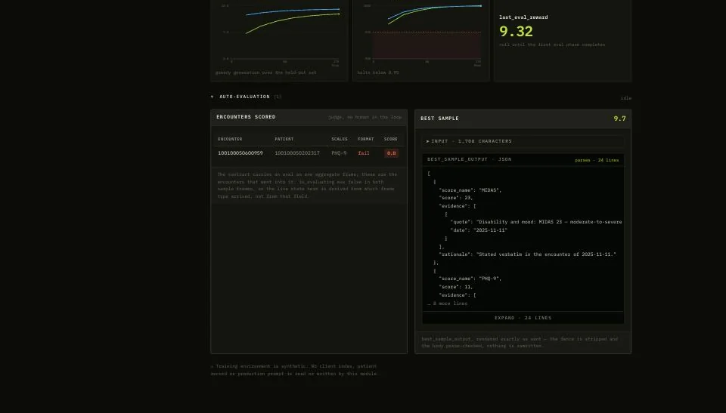726x413 pixels.
Task: Click the BEST_SAMPLE_OUTPUT JSON header
Action: [469, 159]
